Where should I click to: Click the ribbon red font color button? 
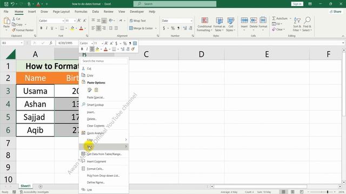(81, 28)
